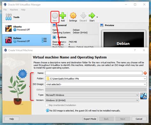Viewport: 151px width, 125px height.
Task: Close the Create Virtual Machine dialog
Action: pyautogui.click(x=144, y=50)
